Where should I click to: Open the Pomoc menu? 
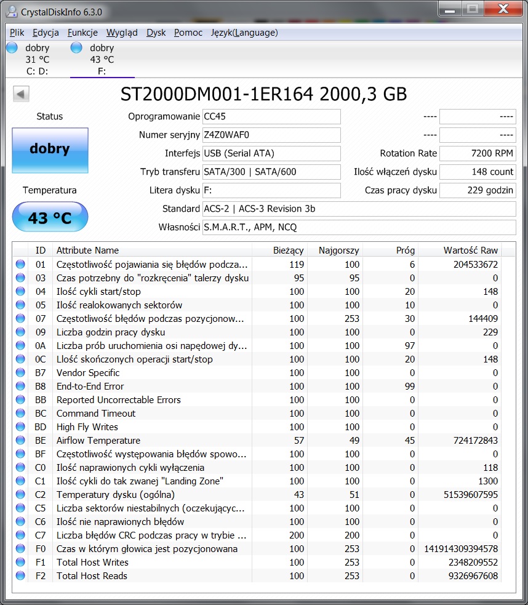coord(188,33)
